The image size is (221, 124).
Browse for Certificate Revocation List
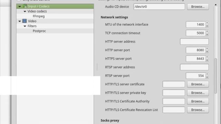tap(198, 110)
